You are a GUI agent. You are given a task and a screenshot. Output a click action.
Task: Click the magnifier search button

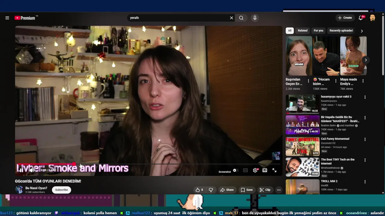[x=241, y=18]
